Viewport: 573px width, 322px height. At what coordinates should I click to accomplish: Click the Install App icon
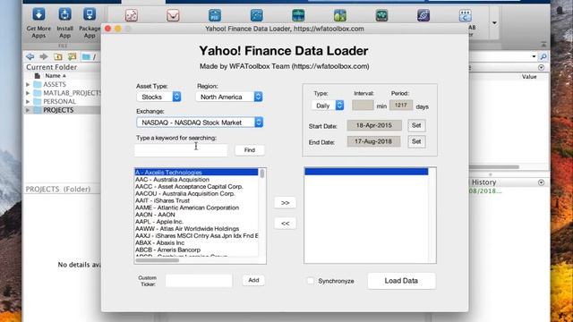point(64,14)
